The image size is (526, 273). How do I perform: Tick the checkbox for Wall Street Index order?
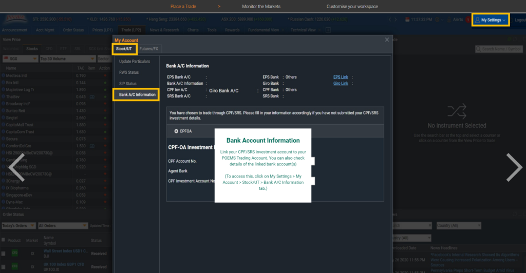point(4,254)
